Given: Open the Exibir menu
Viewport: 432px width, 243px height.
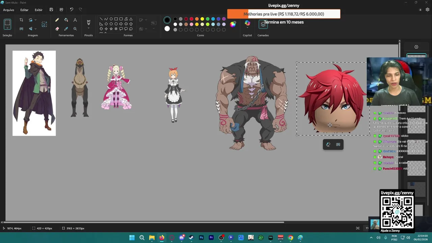Looking at the screenshot, I should pyautogui.click(x=38, y=10).
